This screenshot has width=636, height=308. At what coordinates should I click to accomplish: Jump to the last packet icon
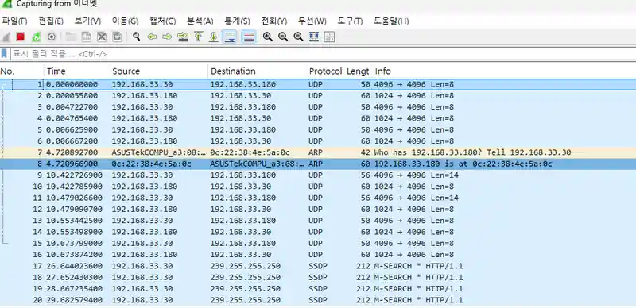point(214,37)
